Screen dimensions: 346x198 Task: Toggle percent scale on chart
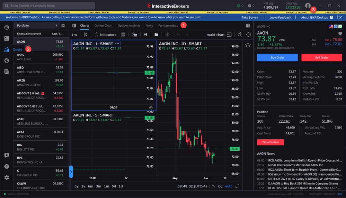(213, 186)
